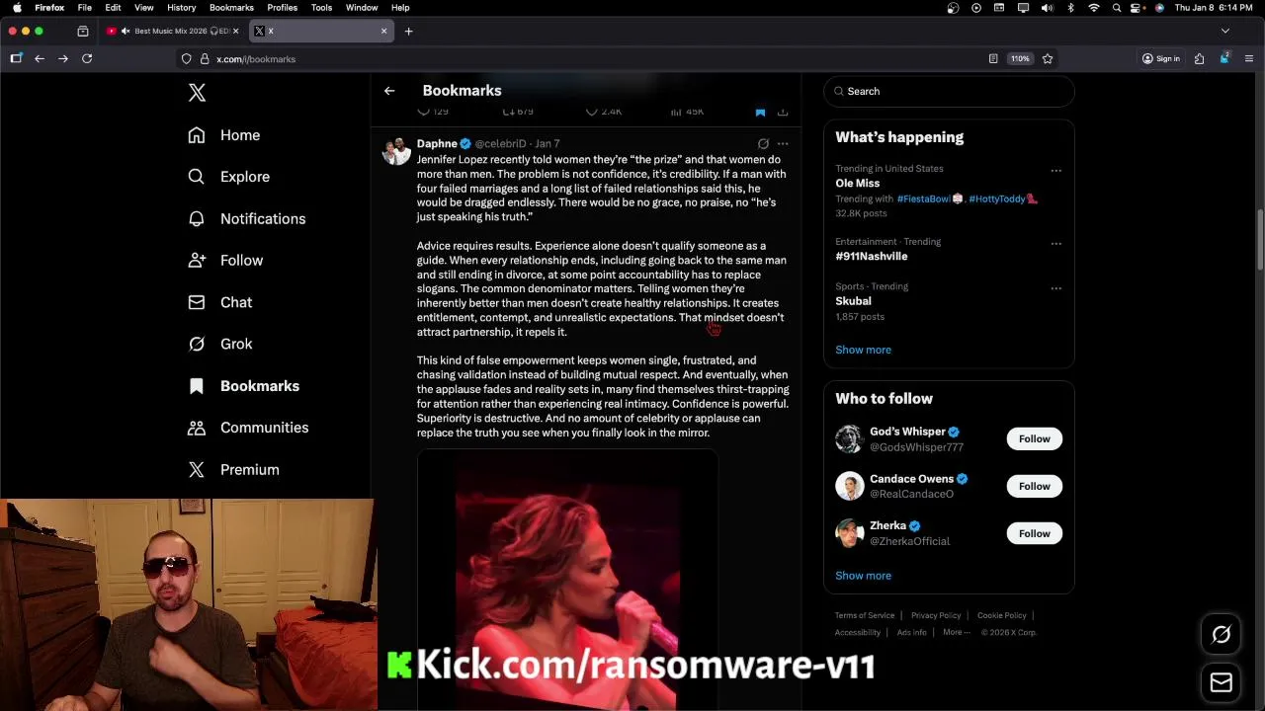Open Zerka profile name
The height and width of the screenshot is (711, 1265).
[x=887, y=525]
